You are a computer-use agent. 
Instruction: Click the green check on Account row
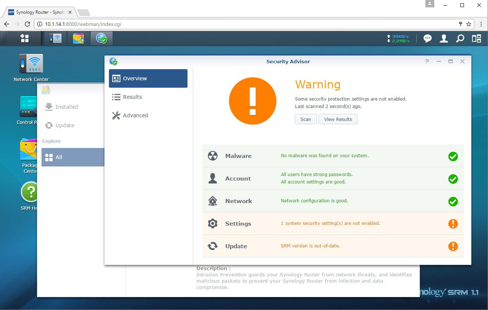coord(453,179)
